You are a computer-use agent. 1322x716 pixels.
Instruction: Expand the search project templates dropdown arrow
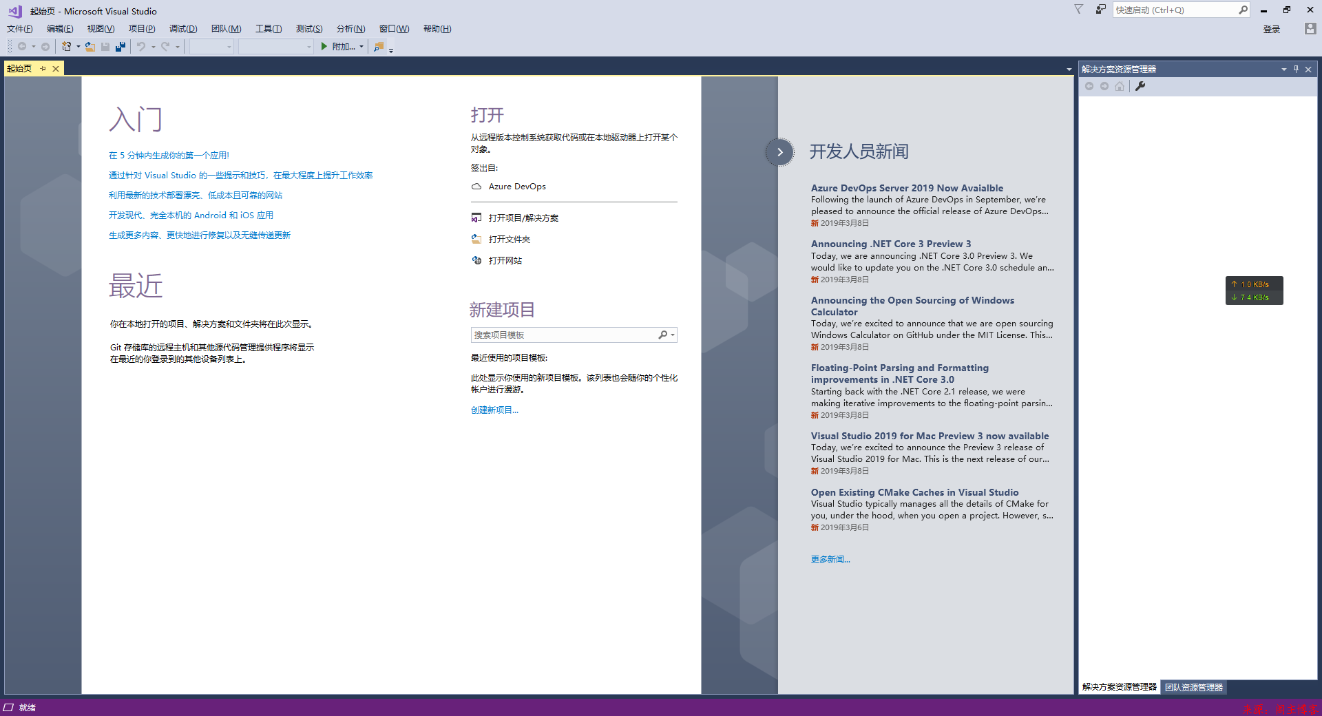[673, 335]
